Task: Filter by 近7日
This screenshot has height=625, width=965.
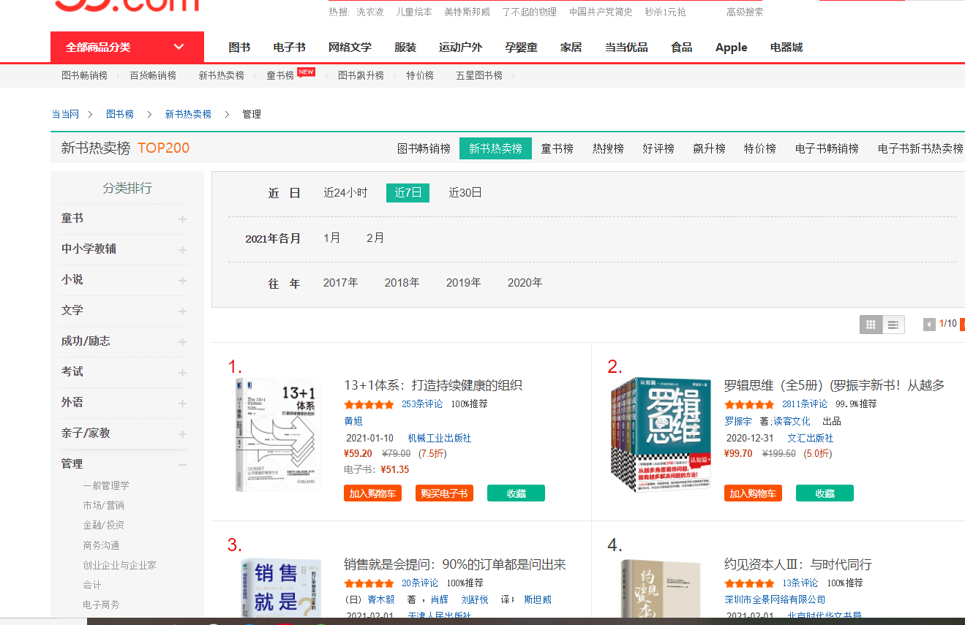Action: coord(408,193)
